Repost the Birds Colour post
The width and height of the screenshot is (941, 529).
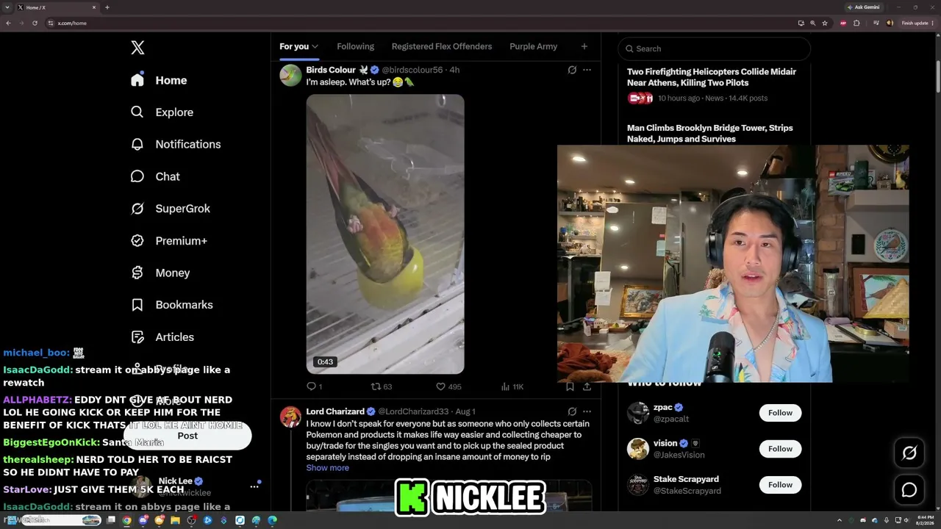pos(381,386)
